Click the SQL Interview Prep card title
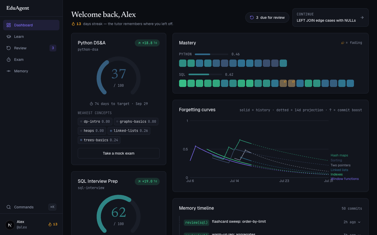Image resolution: width=377 pixels, height=235 pixels. click(x=98, y=181)
